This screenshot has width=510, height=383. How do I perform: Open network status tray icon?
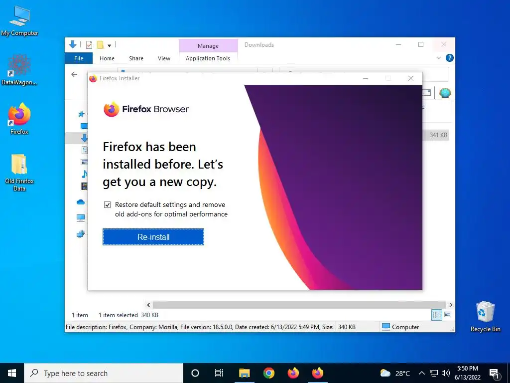point(434,373)
